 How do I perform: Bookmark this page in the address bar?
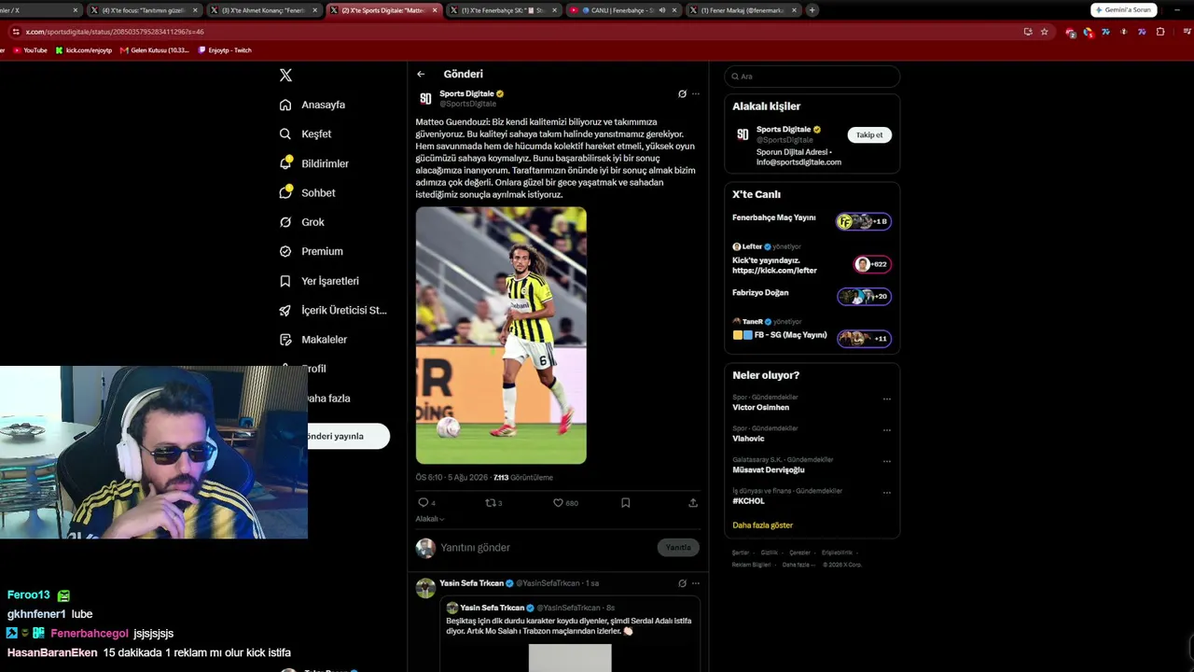(x=1045, y=32)
